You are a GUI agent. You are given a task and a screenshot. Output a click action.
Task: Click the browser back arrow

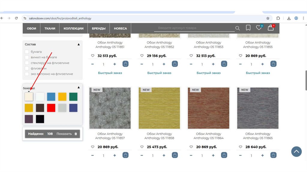(2, 18)
